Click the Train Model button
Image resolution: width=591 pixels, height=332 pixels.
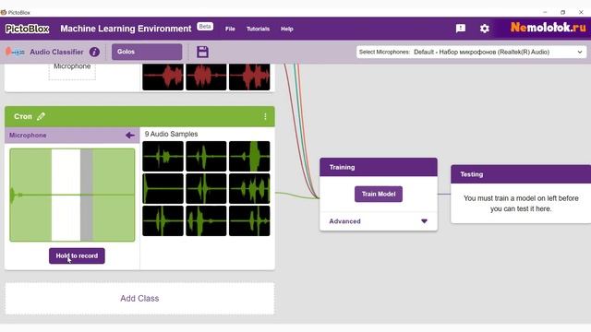pyautogui.click(x=379, y=194)
